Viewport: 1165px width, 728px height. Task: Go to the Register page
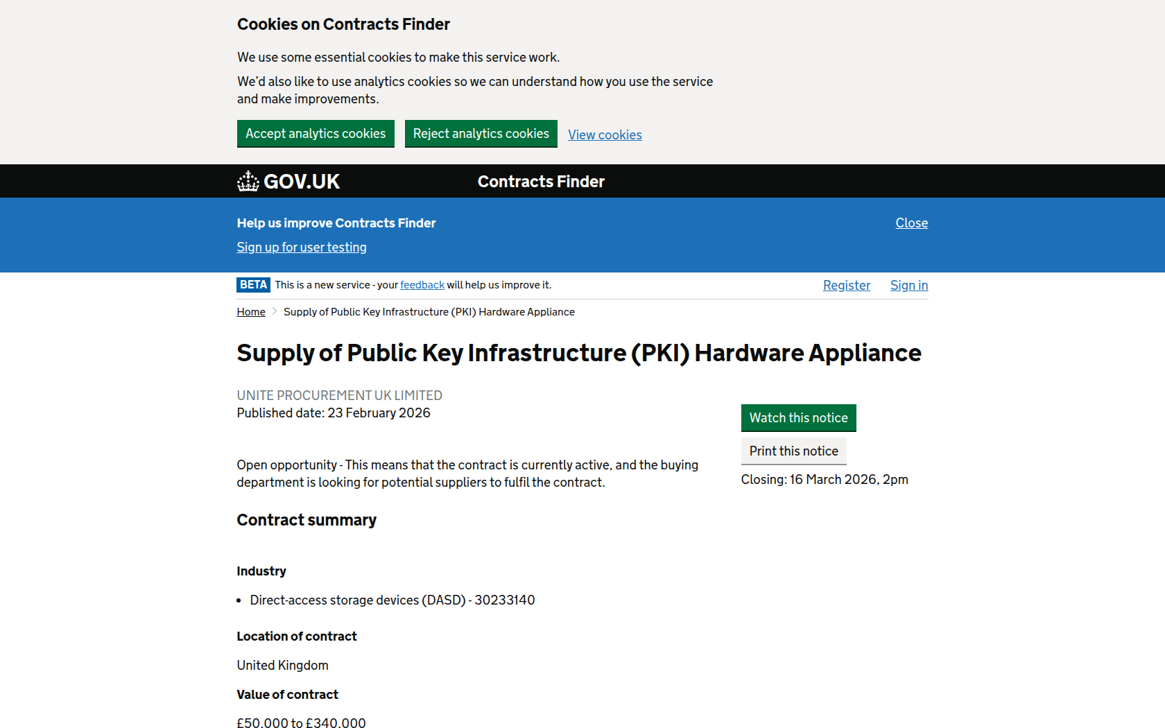846,286
